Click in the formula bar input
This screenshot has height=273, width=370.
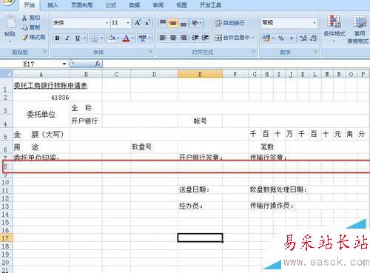tap(235, 64)
